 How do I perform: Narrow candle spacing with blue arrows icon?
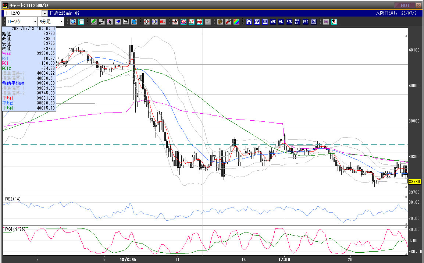pyautogui.click(x=154, y=22)
